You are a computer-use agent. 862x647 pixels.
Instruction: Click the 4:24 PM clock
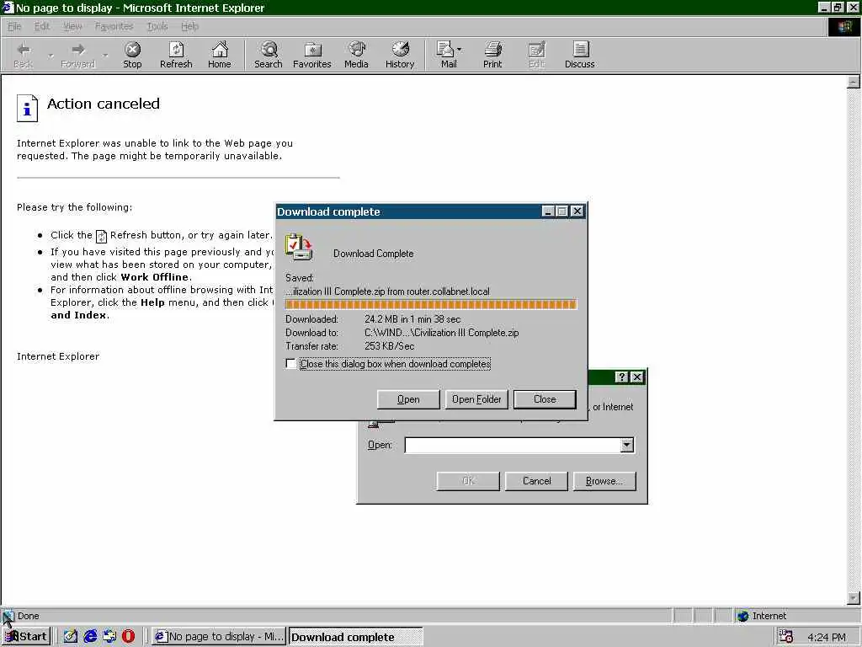[x=827, y=637]
